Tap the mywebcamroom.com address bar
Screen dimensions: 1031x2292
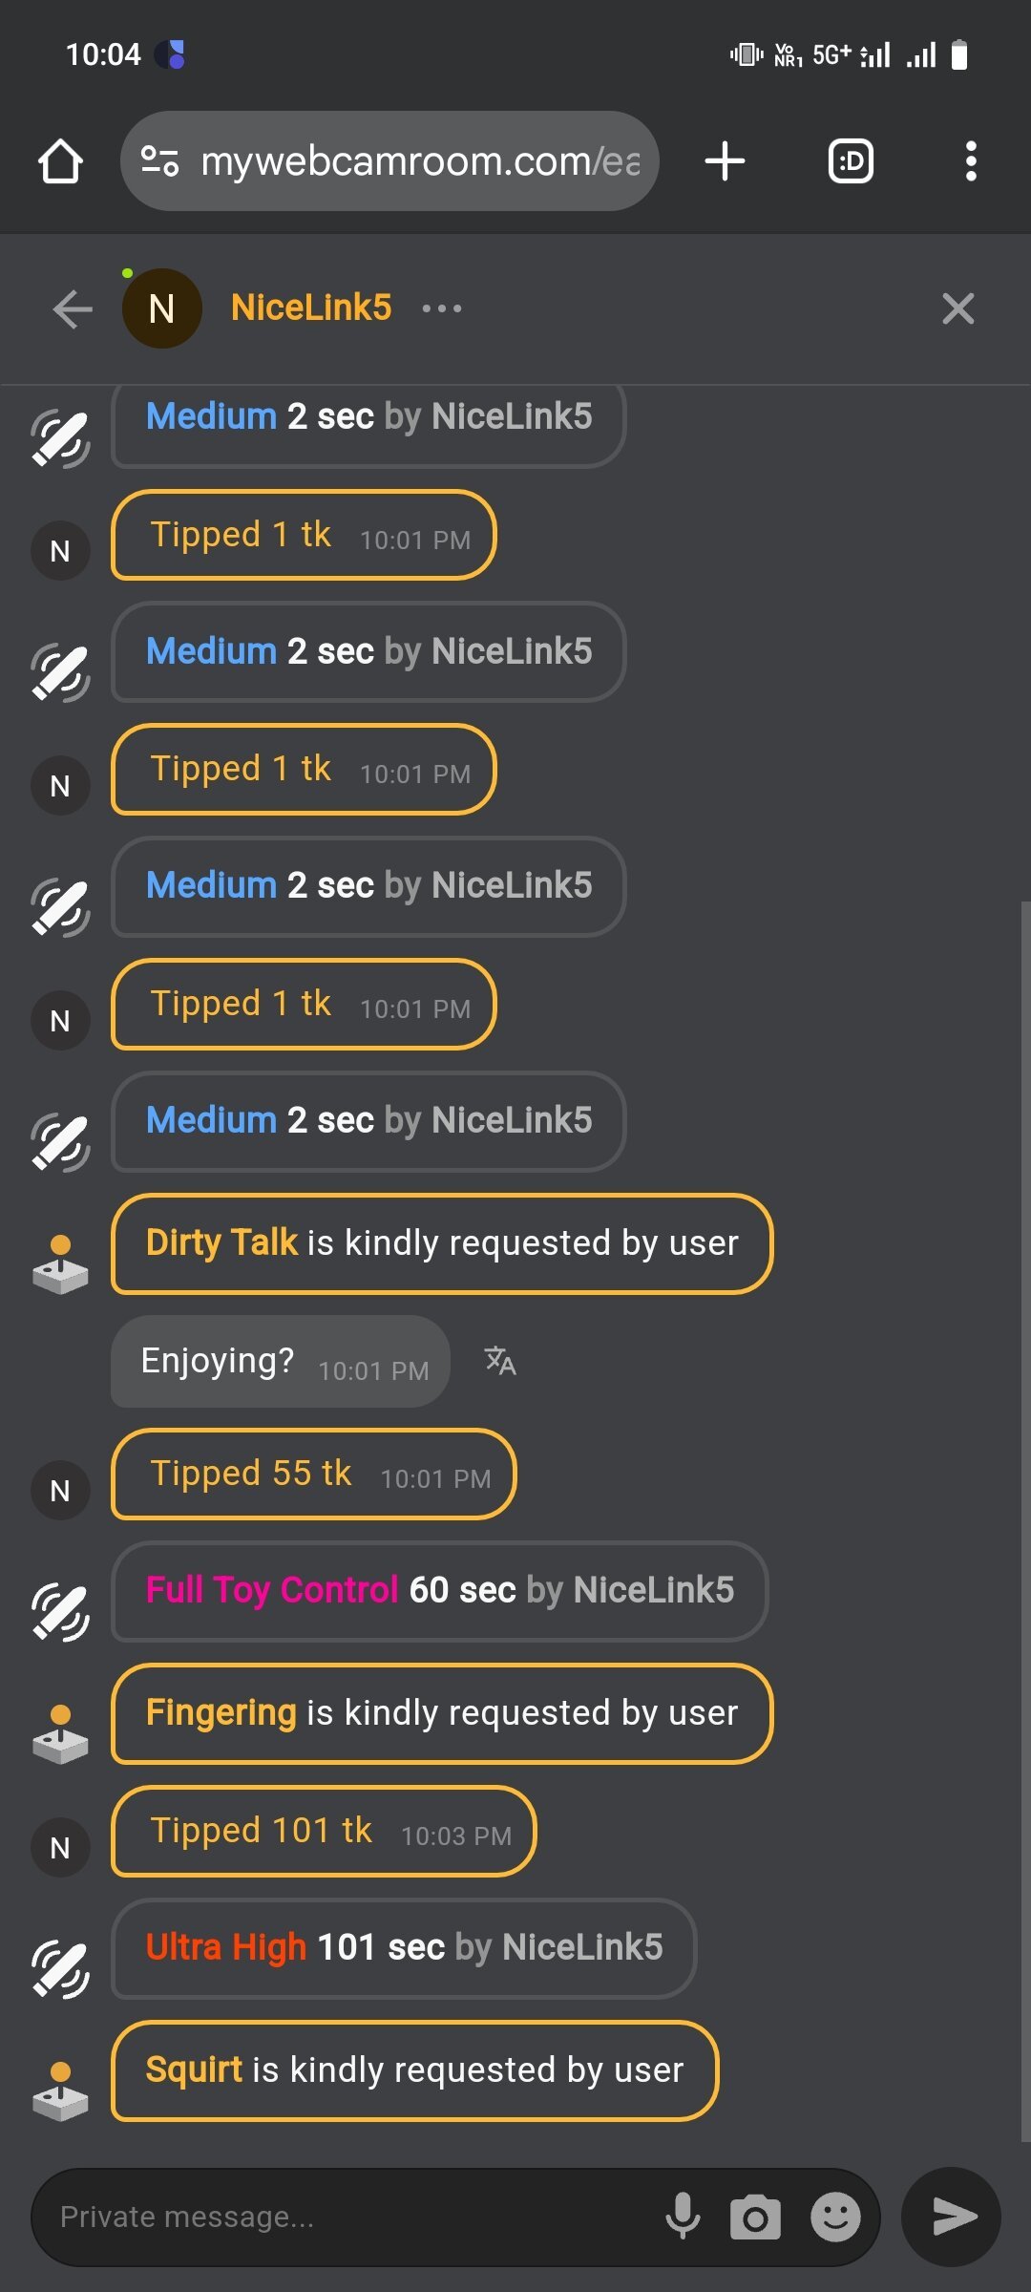[x=420, y=161]
